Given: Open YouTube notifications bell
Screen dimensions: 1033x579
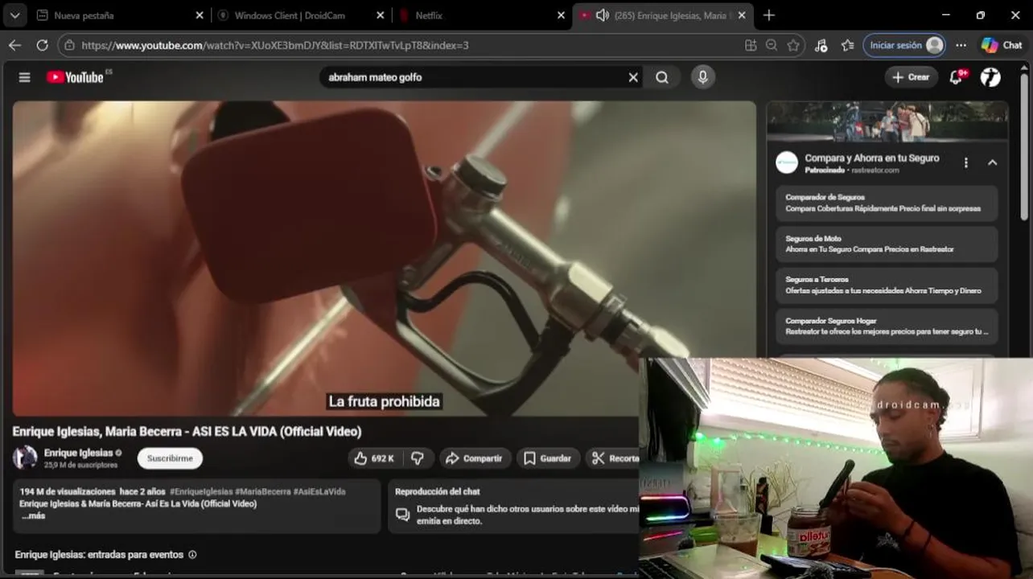Looking at the screenshot, I should click(956, 77).
